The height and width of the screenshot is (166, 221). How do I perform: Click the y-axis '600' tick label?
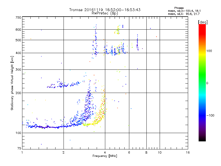[18, 30]
